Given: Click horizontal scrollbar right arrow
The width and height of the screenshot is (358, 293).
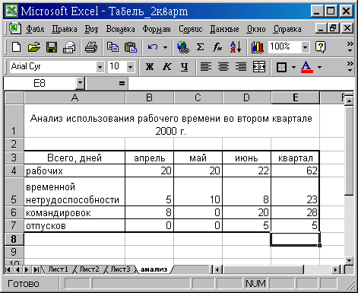Looking at the screenshot, I should pyautogui.click(x=336, y=269).
